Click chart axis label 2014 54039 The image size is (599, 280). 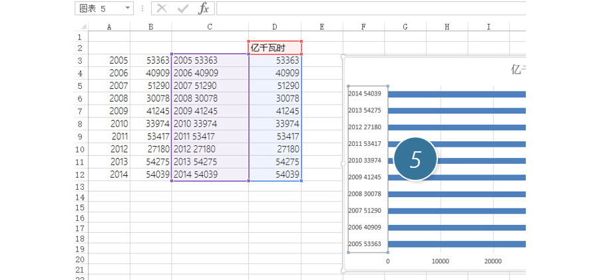365,94
